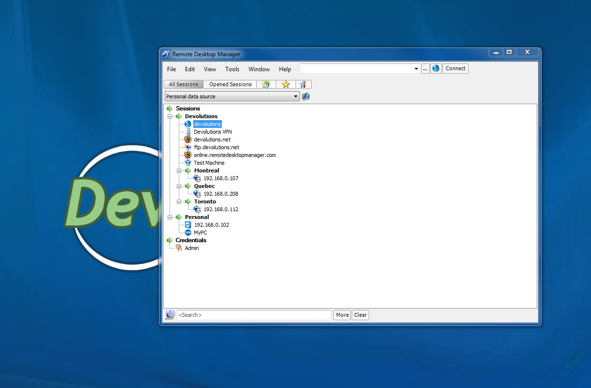Click the Connect button

pos(455,69)
